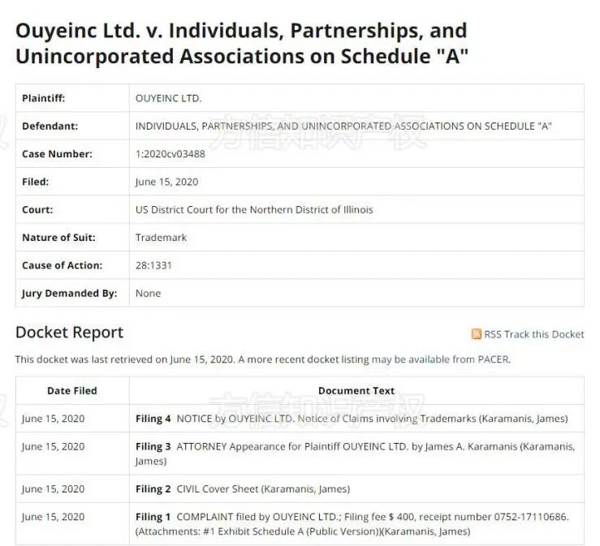Click the date in the Filing 2 row

pyautogui.click(x=54, y=489)
